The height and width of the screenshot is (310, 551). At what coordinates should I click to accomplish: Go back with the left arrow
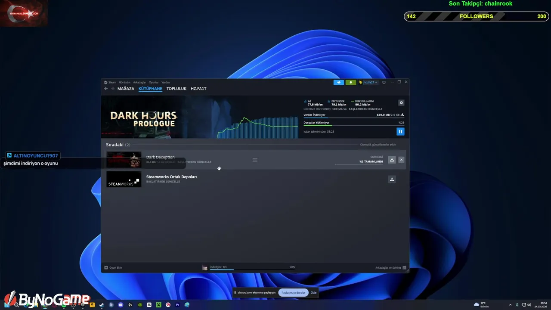[106, 89]
